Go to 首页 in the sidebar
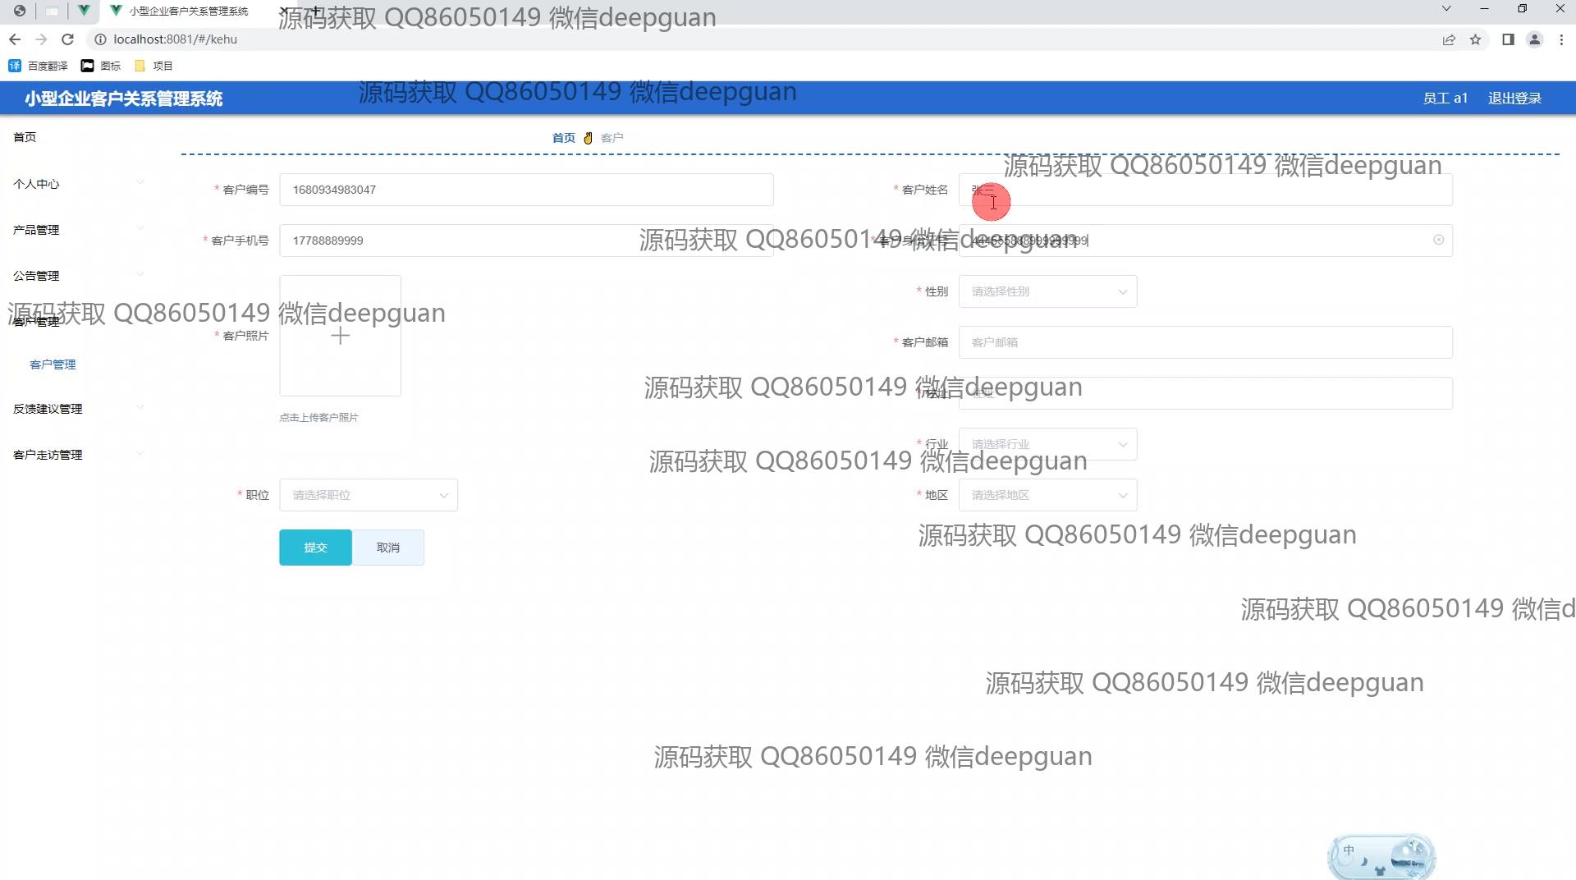Viewport: 1576px width, 880px height. click(25, 137)
